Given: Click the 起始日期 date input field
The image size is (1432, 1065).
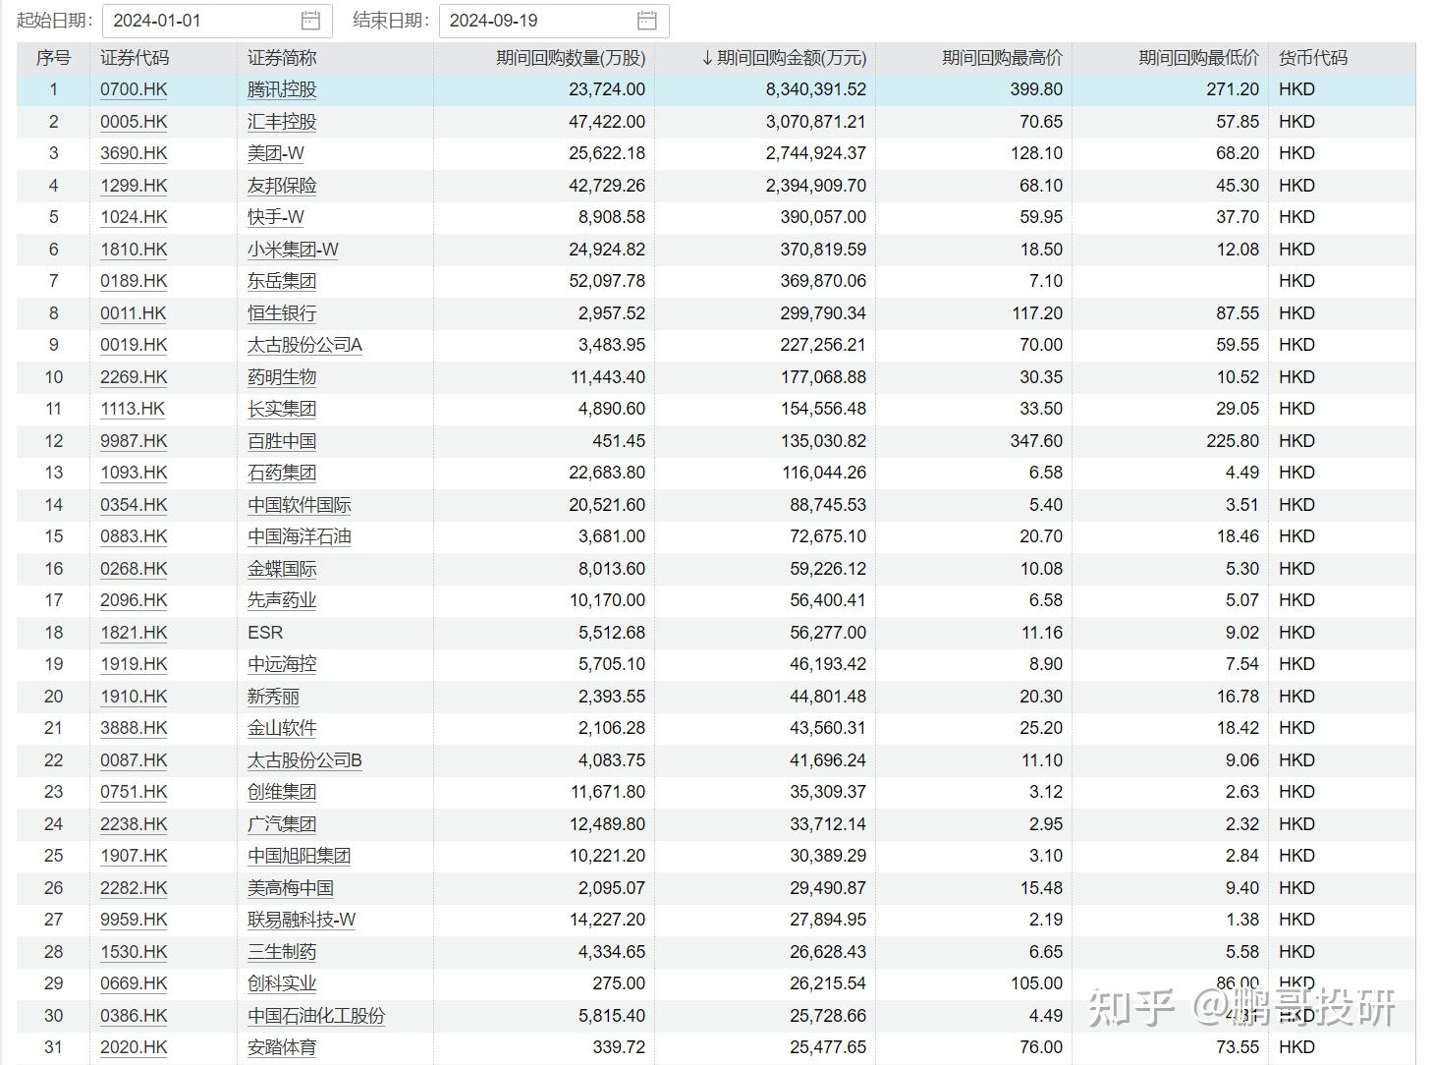Looking at the screenshot, I should tap(196, 20).
